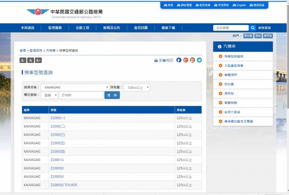Click the 燃料費 hot keyword tag
This screenshot has height=195, width=289.
[x=248, y=36]
